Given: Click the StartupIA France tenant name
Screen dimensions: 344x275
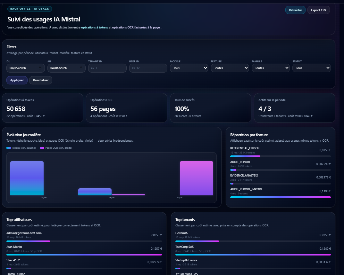Looking at the screenshot, I should [186, 260].
